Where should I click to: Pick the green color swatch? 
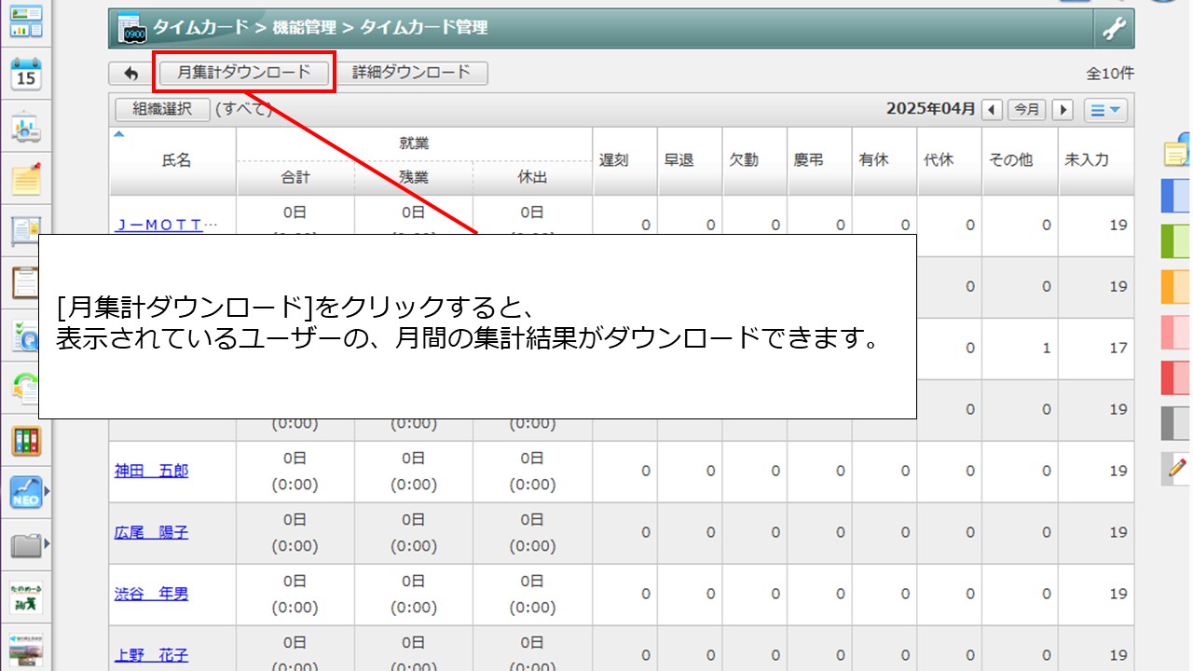coord(1176,241)
